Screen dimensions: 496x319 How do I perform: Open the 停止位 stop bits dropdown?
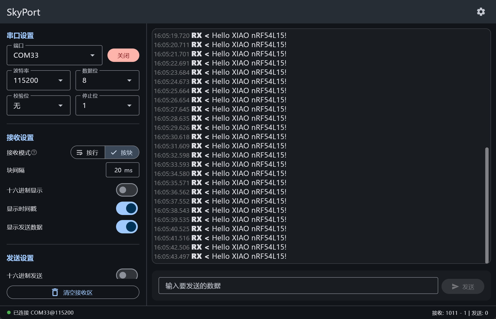click(107, 105)
